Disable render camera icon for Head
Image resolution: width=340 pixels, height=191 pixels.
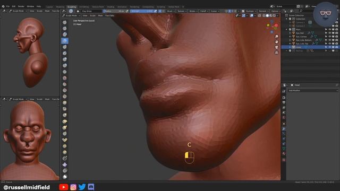coord(336,47)
